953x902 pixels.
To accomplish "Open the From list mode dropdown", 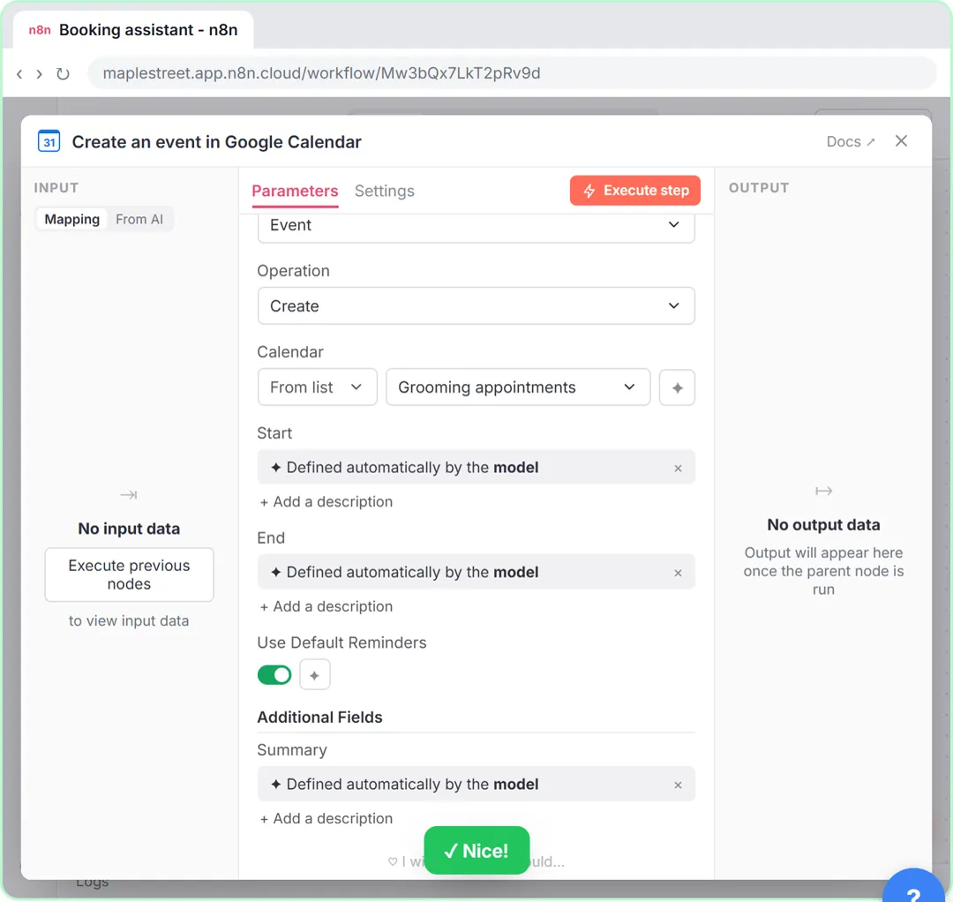I will click(x=318, y=387).
